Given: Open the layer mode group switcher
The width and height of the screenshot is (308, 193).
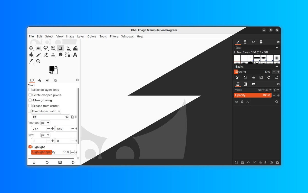Looking at the screenshot, I should tap(276, 90).
